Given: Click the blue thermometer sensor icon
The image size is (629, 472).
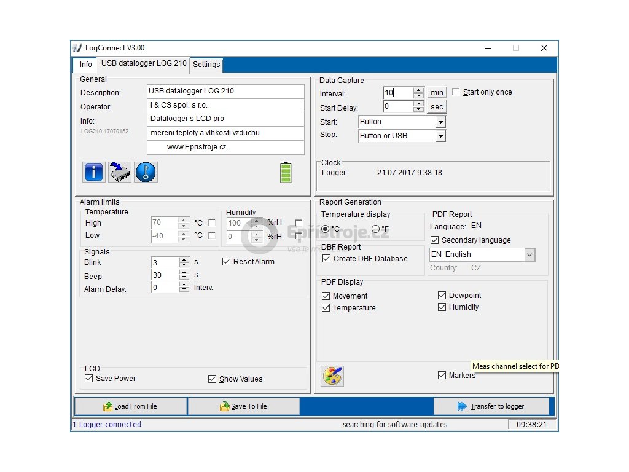Looking at the screenshot, I should pos(146,172).
